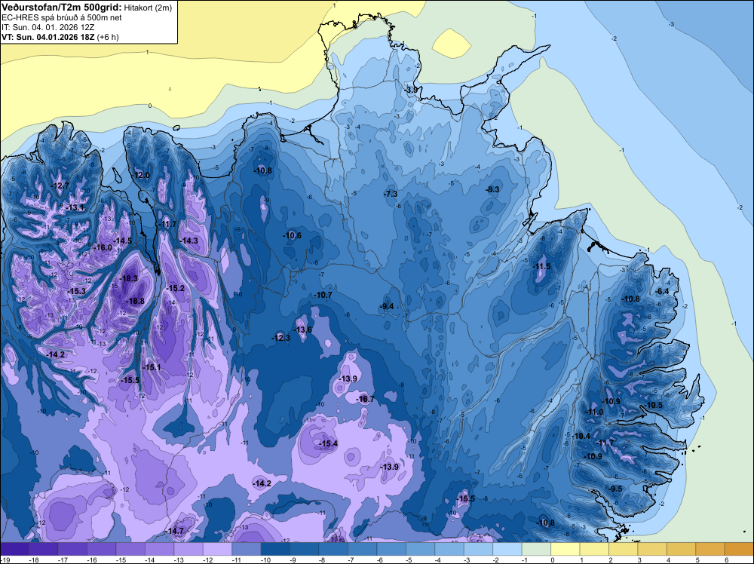Click the -15.1 temperature value
Image resolution: width=754 pixels, height=564 pixels.
coord(152,367)
